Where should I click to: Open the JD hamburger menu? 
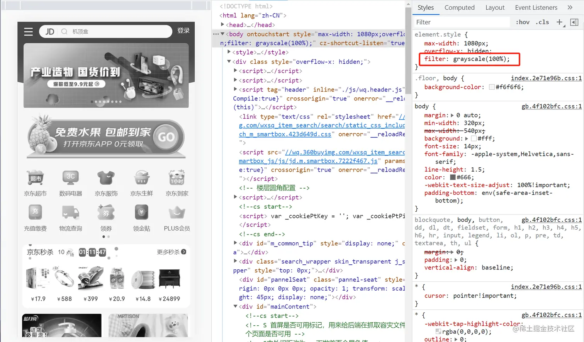click(x=28, y=32)
